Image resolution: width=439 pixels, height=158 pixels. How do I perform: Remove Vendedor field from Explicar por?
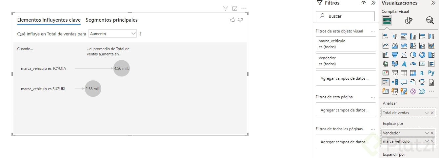pos(432,133)
